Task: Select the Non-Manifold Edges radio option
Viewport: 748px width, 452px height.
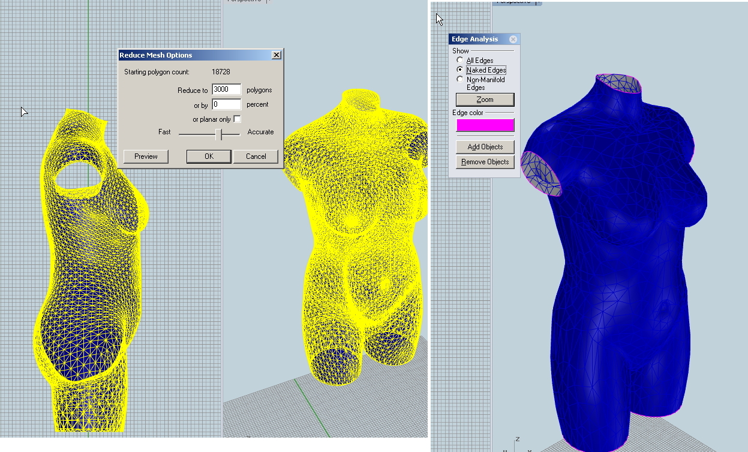Action: click(x=460, y=79)
